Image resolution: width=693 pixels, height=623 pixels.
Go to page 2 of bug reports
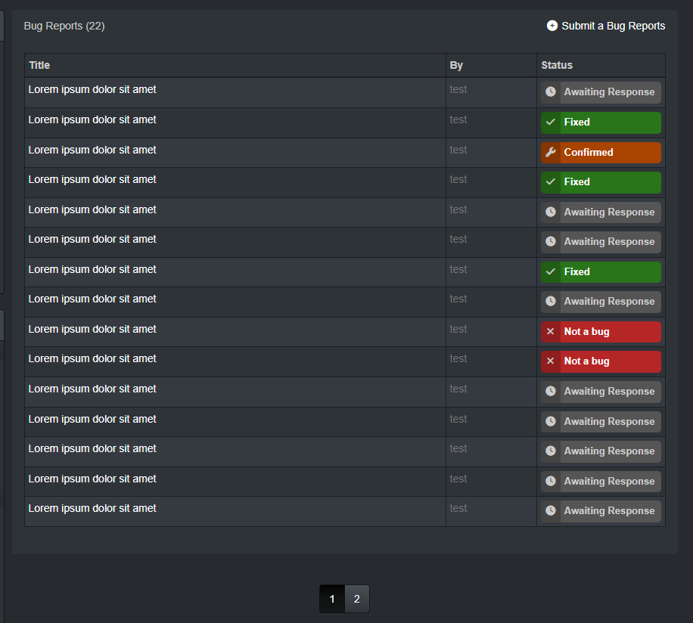coord(356,599)
